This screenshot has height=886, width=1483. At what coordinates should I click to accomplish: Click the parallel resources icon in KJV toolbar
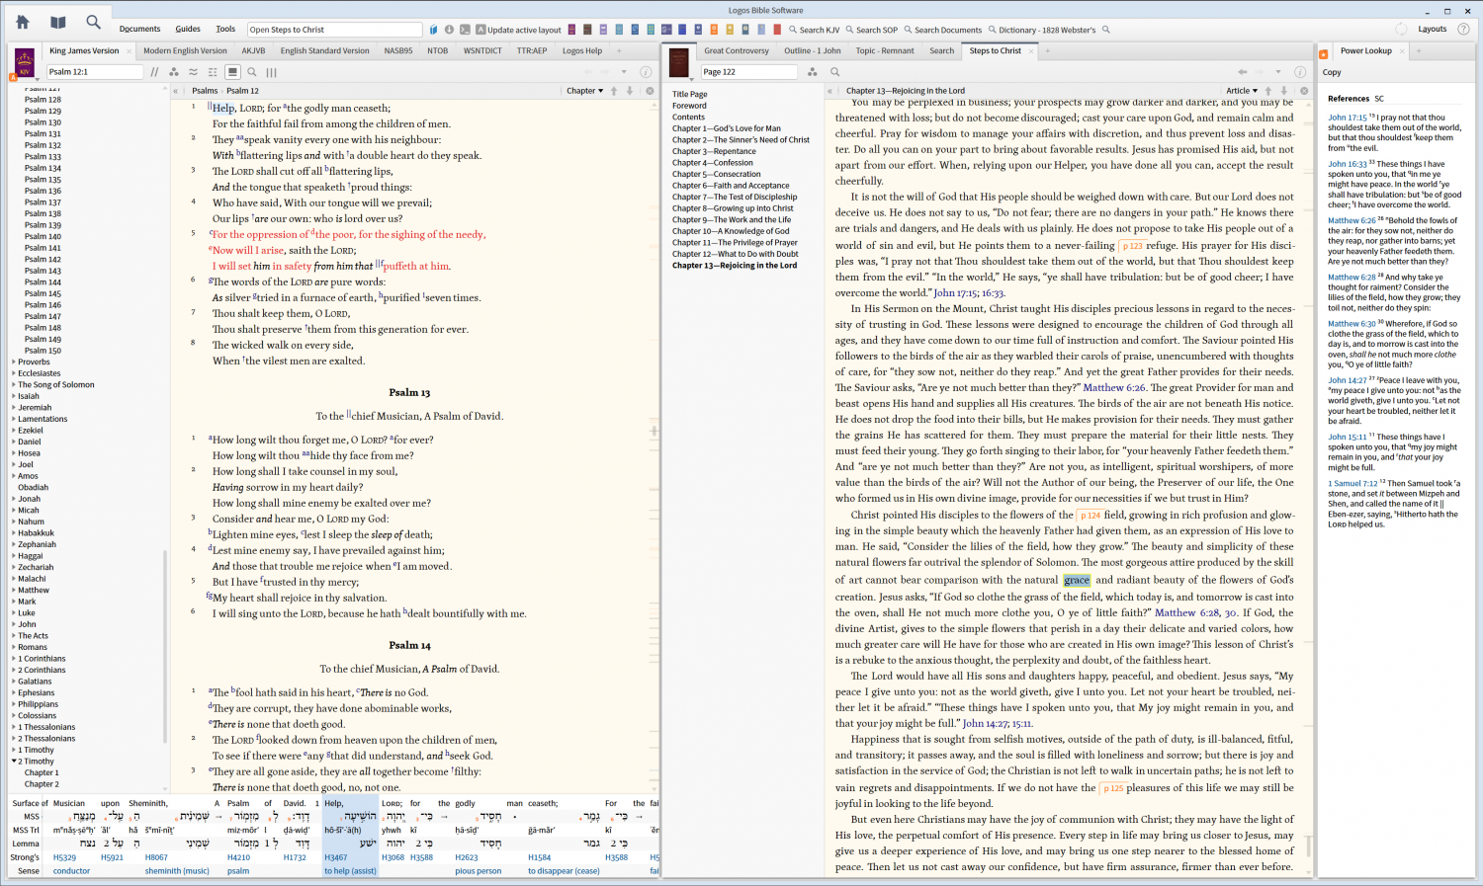[x=153, y=72]
